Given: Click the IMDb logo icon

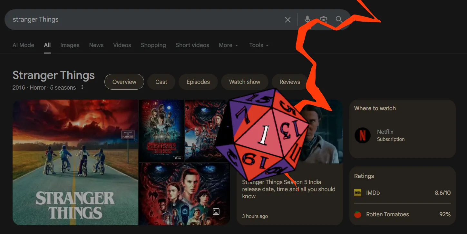Looking at the screenshot, I should (x=358, y=193).
